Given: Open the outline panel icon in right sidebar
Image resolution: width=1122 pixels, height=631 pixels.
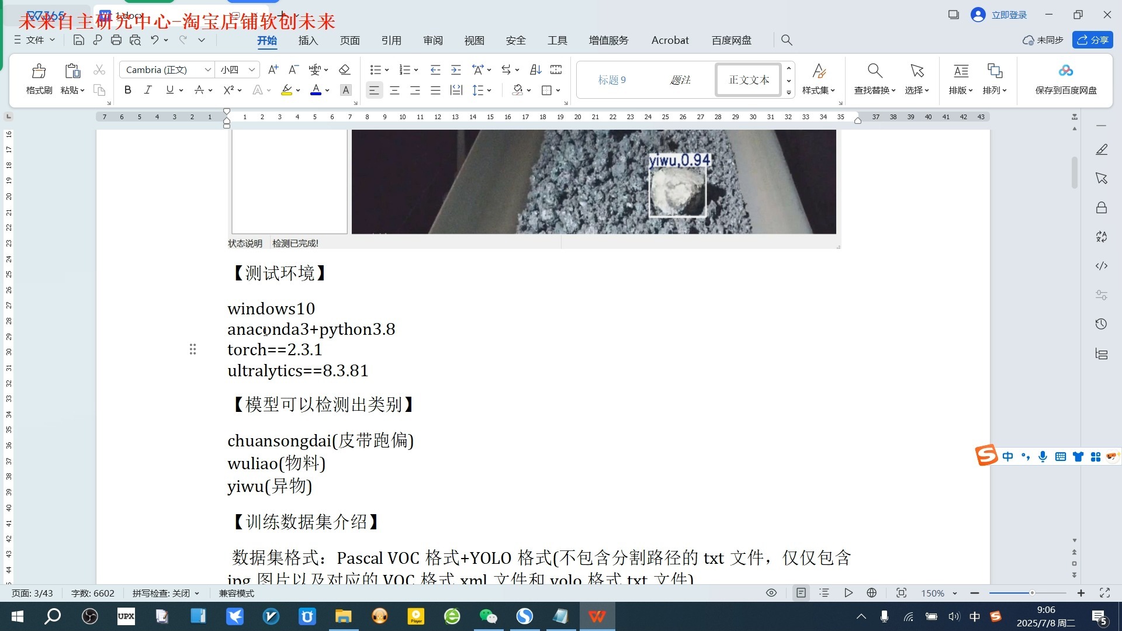Looking at the screenshot, I should tap(1102, 353).
